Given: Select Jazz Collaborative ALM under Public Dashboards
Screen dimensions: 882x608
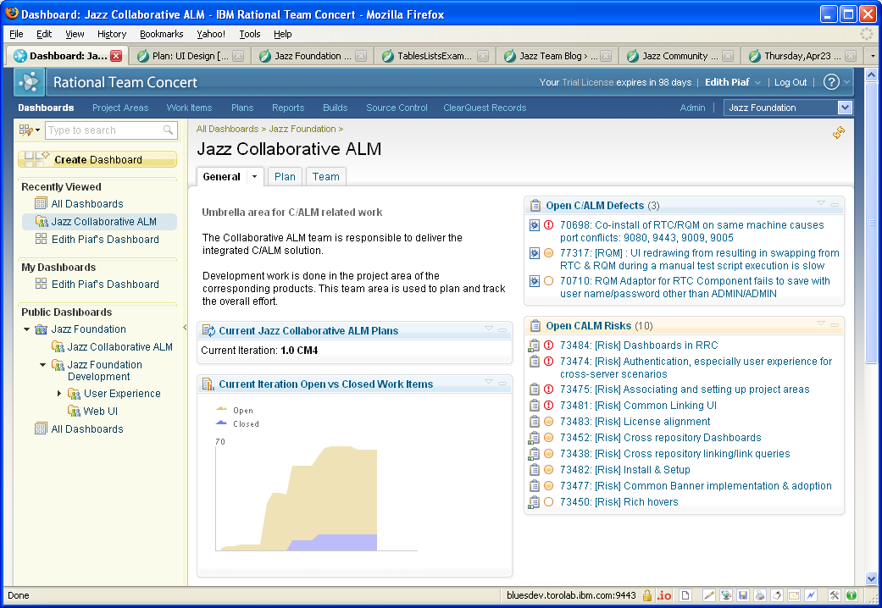Looking at the screenshot, I should coord(119,347).
